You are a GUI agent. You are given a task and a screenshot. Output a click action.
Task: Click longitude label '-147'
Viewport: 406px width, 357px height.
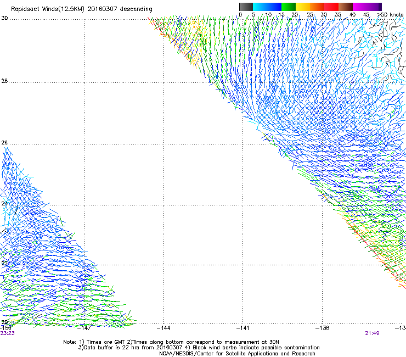point(84,328)
